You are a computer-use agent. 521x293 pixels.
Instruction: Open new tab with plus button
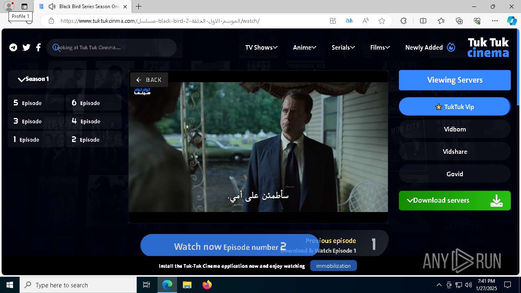pyautogui.click(x=139, y=7)
